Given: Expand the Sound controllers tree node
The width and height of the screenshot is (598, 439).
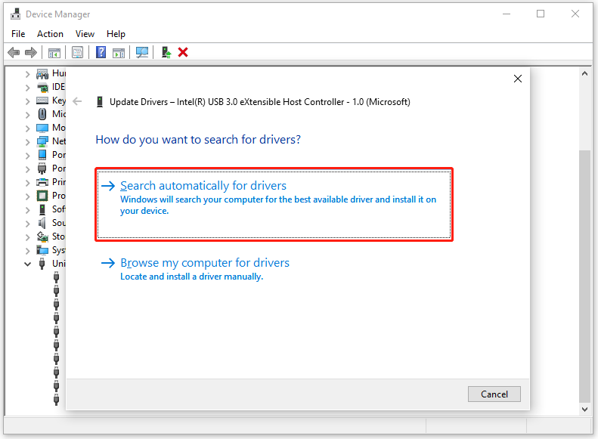Looking at the screenshot, I should (x=27, y=224).
